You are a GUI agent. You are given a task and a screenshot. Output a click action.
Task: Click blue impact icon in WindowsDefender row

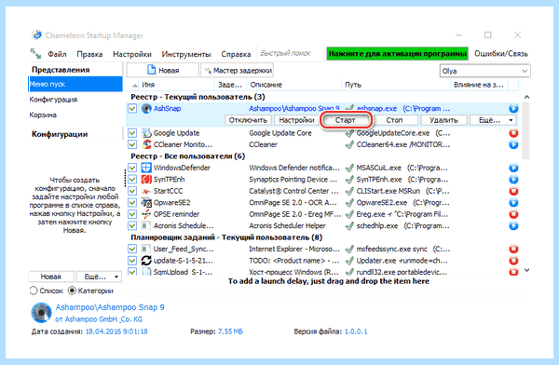tap(513, 168)
